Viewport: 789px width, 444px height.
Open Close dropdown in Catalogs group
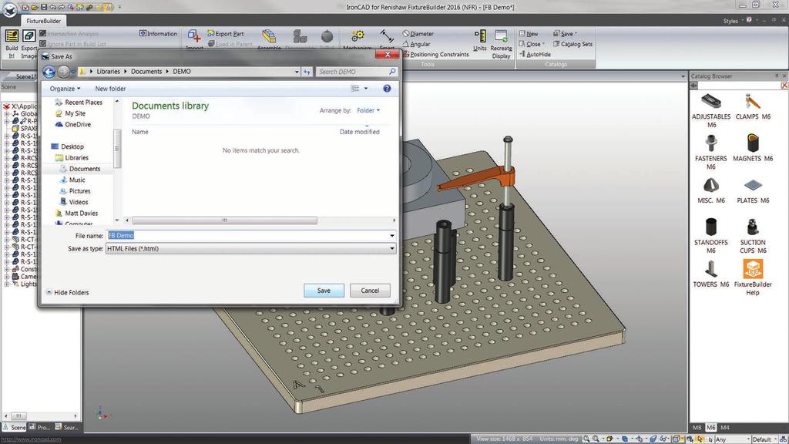[532, 44]
